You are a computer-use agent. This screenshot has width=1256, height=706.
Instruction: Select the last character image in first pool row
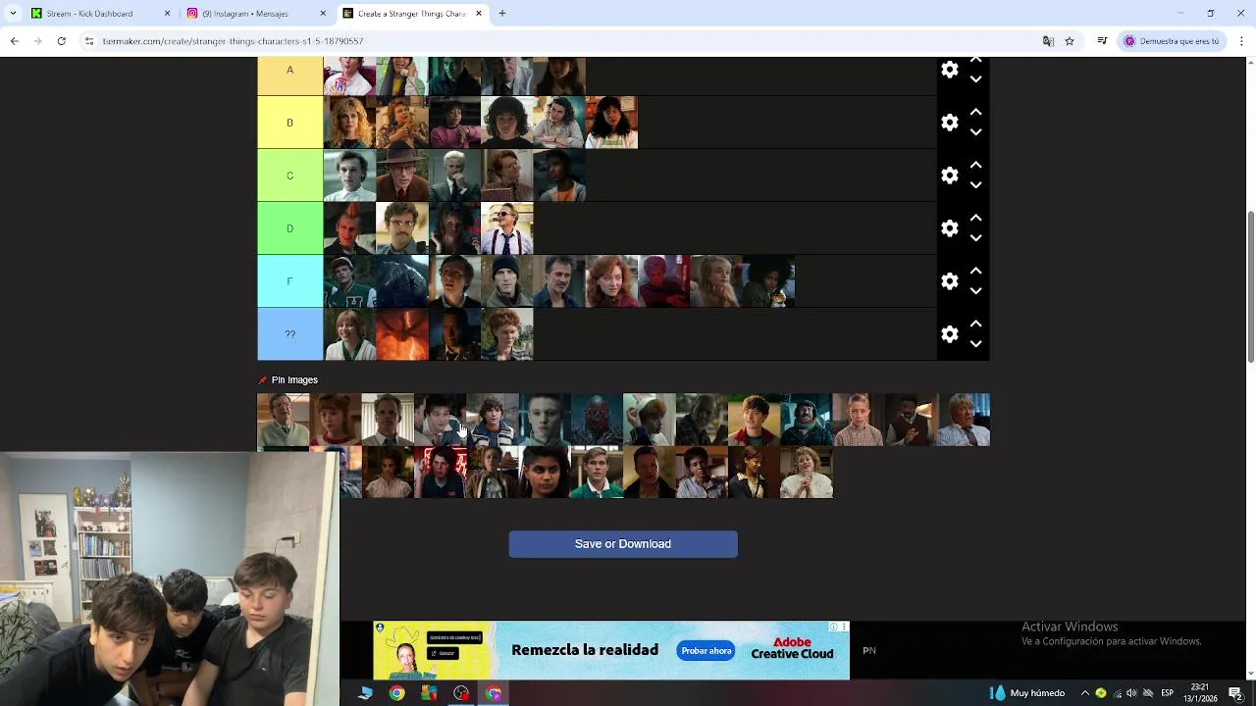coord(964,420)
